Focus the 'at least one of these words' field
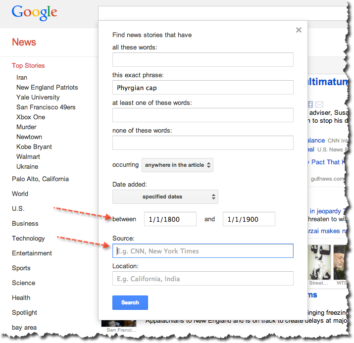354x343 pixels. (202, 115)
